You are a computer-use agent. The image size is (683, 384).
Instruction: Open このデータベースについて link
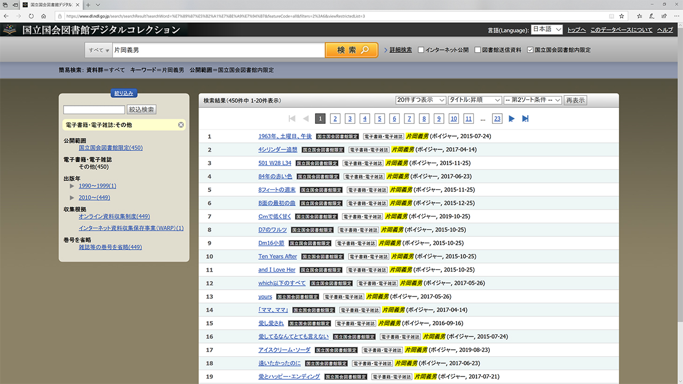[621, 30]
